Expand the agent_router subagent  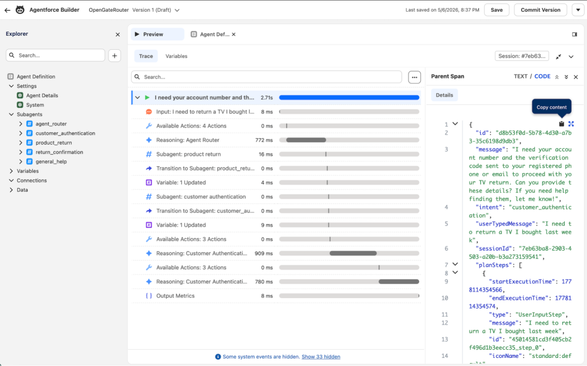coord(21,124)
